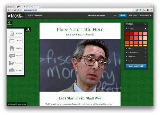This screenshot has width=160, height=115.
Task: Open the me@john.do account dropdown
Action: (145, 15)
